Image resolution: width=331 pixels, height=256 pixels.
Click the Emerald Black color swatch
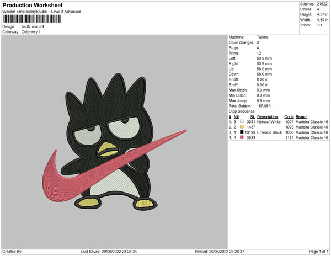[x=242, y=132]
